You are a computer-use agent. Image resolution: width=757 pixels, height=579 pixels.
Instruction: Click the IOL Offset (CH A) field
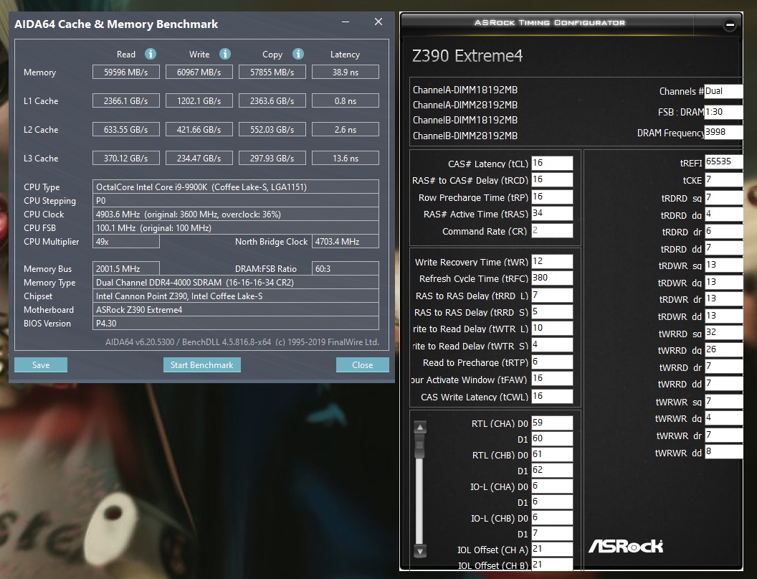point(552,549)
